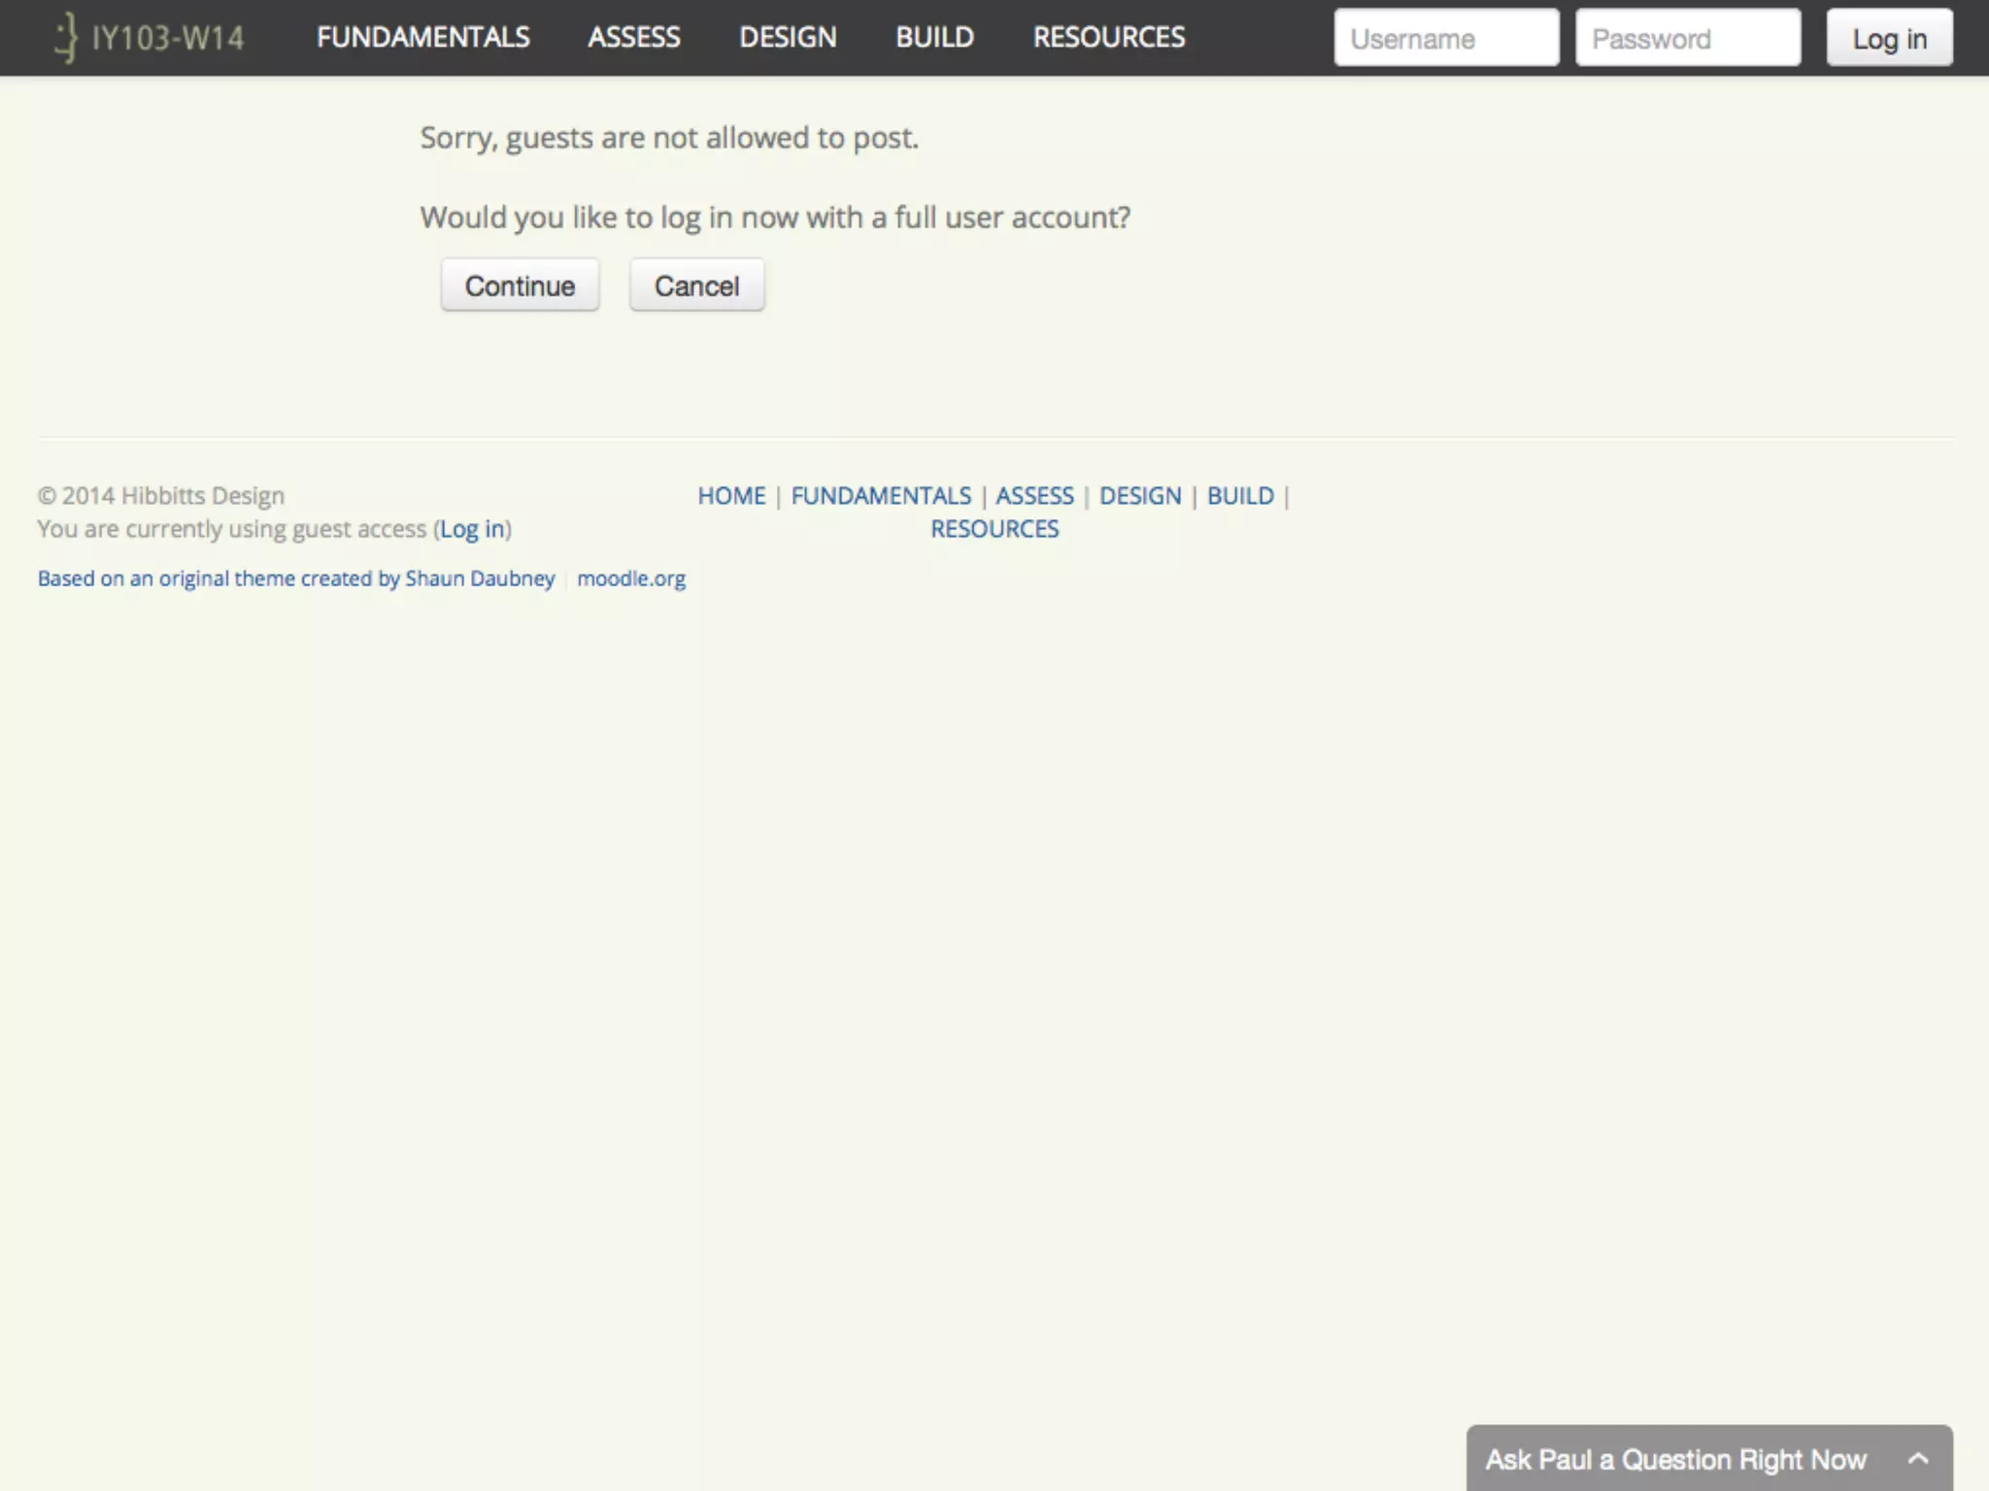Open the DESIGN top navigation menu
1989x1491 pixels.
(x=787, y=38)
